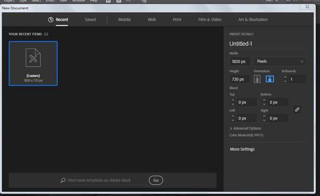Viewport: 320px width, 196px height.
Task: Click the Artboards number field
Action: click(298, 79)
